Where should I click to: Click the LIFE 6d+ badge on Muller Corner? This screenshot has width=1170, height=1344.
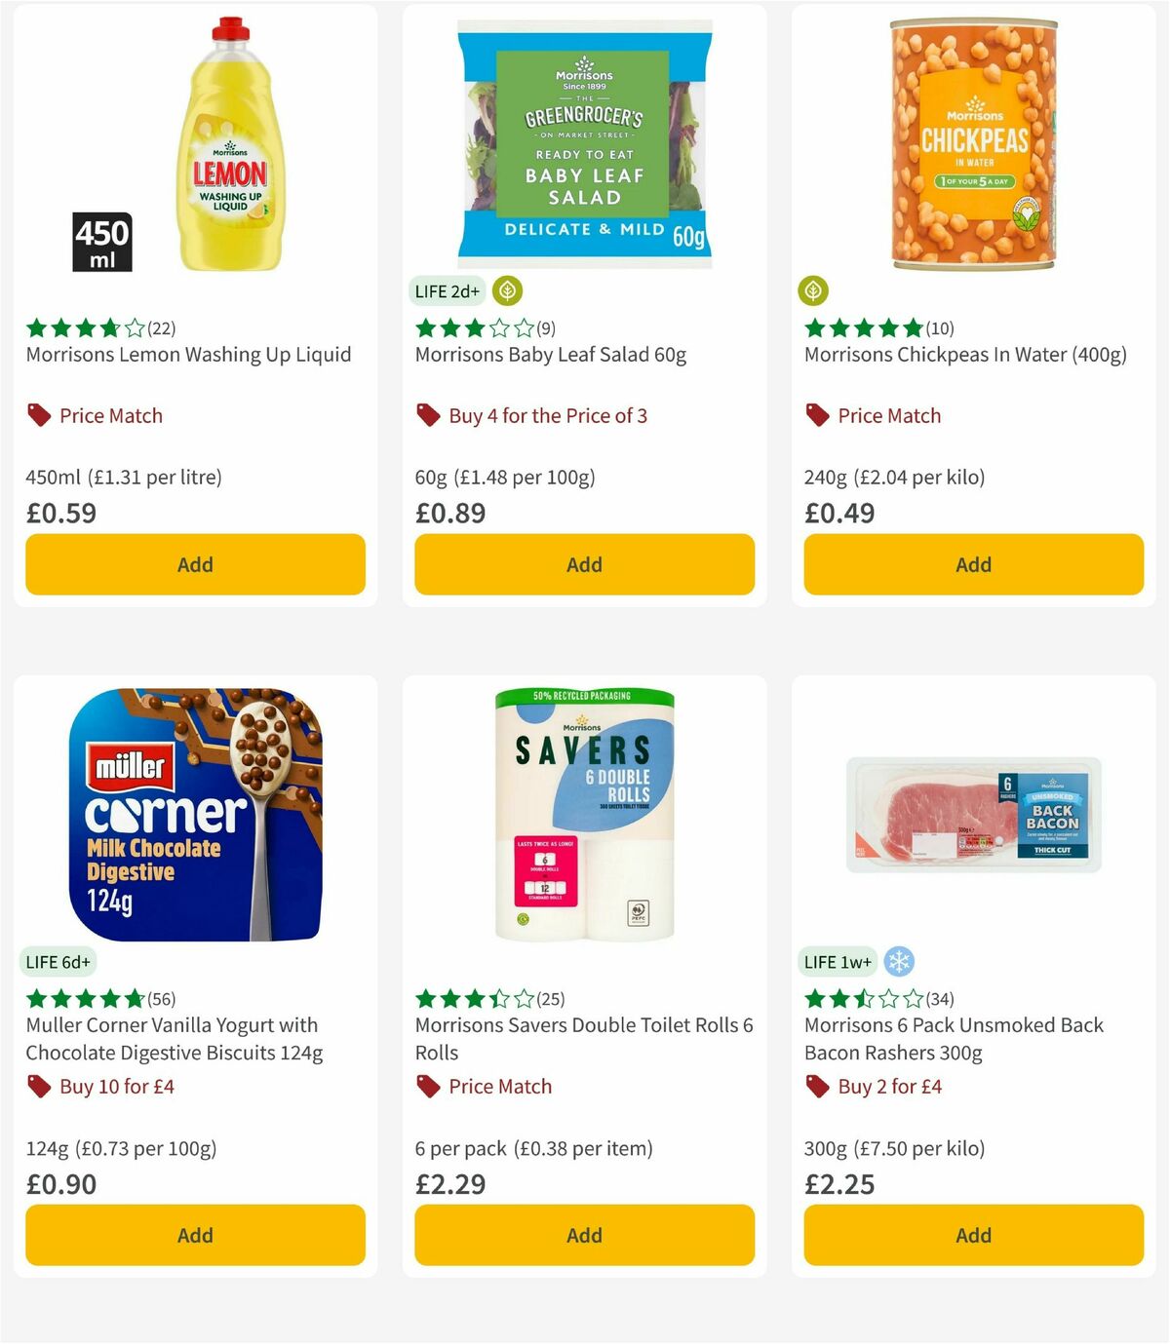(x=58, y=961)
